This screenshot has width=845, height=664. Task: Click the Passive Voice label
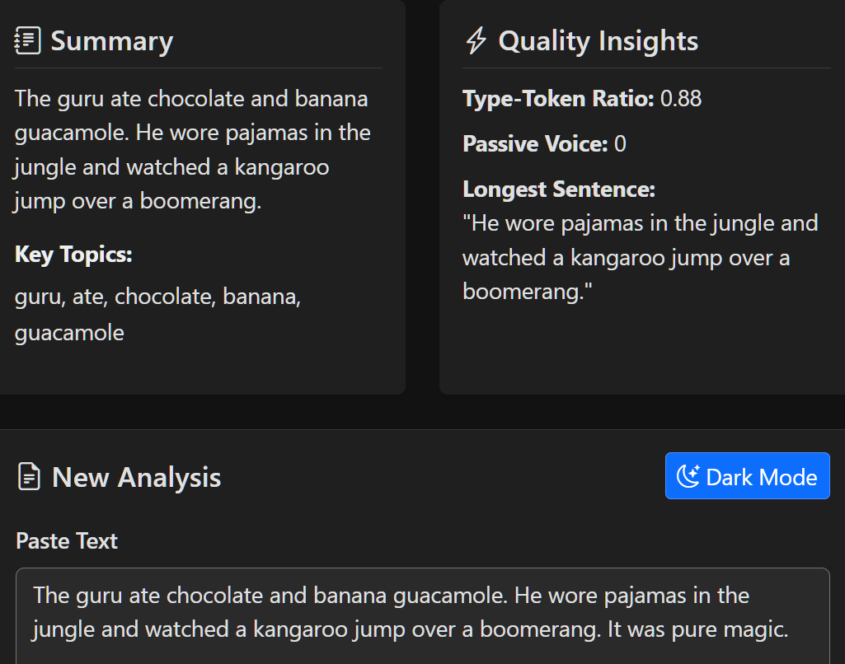[535, 144]
